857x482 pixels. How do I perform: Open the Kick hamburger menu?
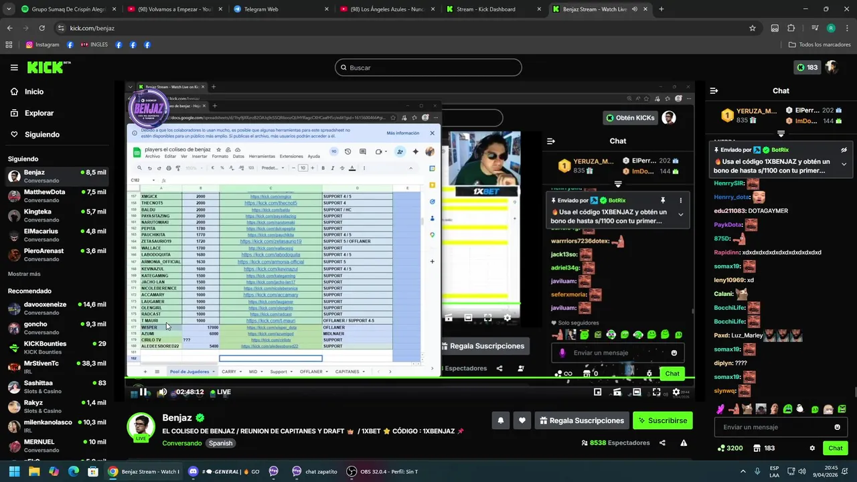point(14,68)
